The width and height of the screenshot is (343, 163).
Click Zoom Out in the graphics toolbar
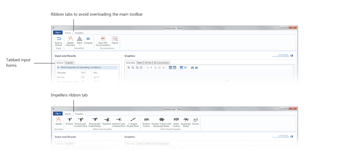click(x=133, y=68)
